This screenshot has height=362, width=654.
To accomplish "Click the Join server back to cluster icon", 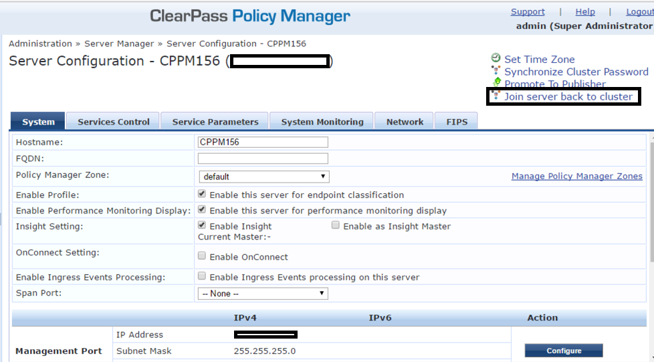I will (x=496, y=96).
